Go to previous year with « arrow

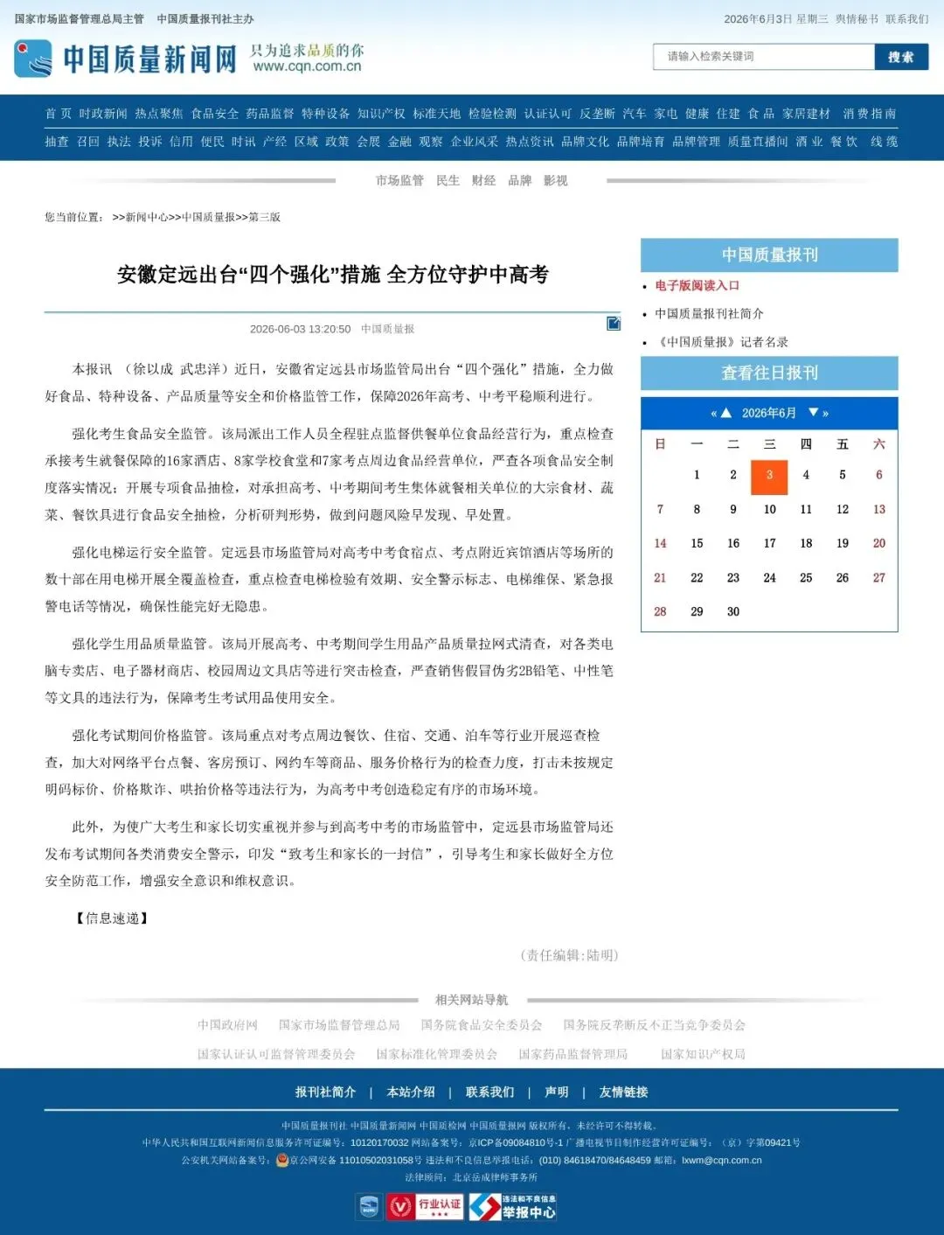[x=713, y=413]
